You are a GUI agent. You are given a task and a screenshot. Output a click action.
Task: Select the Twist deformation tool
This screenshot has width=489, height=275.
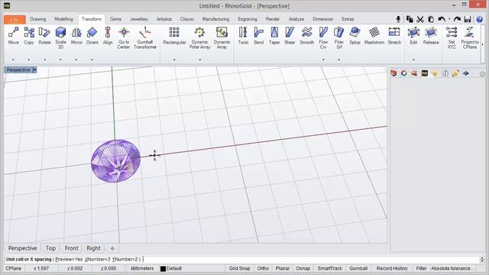click(243, 36)
